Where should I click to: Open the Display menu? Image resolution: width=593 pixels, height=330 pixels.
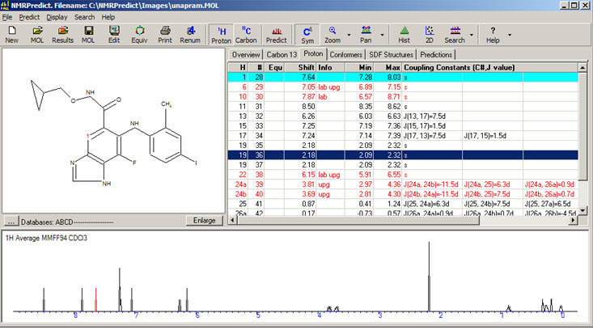(x=57, y=16)
